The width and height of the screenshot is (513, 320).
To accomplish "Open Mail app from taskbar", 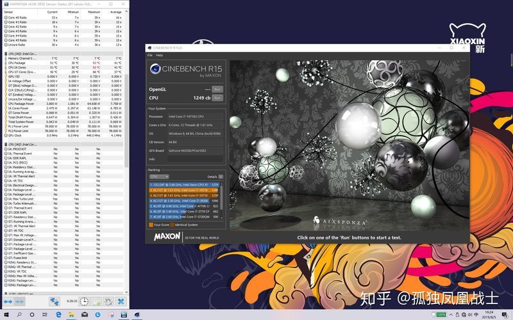I will 85,315.
